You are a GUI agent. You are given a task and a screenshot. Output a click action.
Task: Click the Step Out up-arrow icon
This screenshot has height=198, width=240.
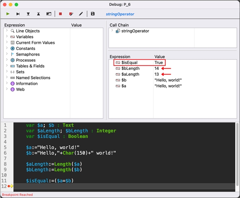coord(38,14)
